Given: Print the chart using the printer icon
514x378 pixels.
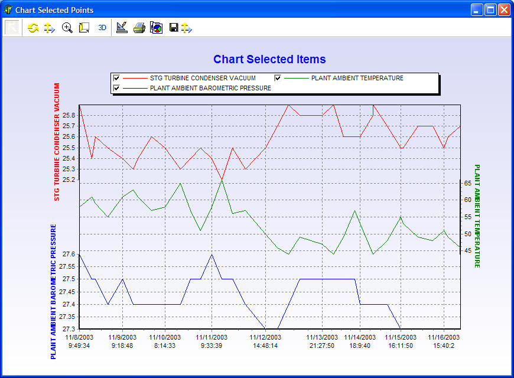Looking at the screenshot, I should click(x=139, y=28).
